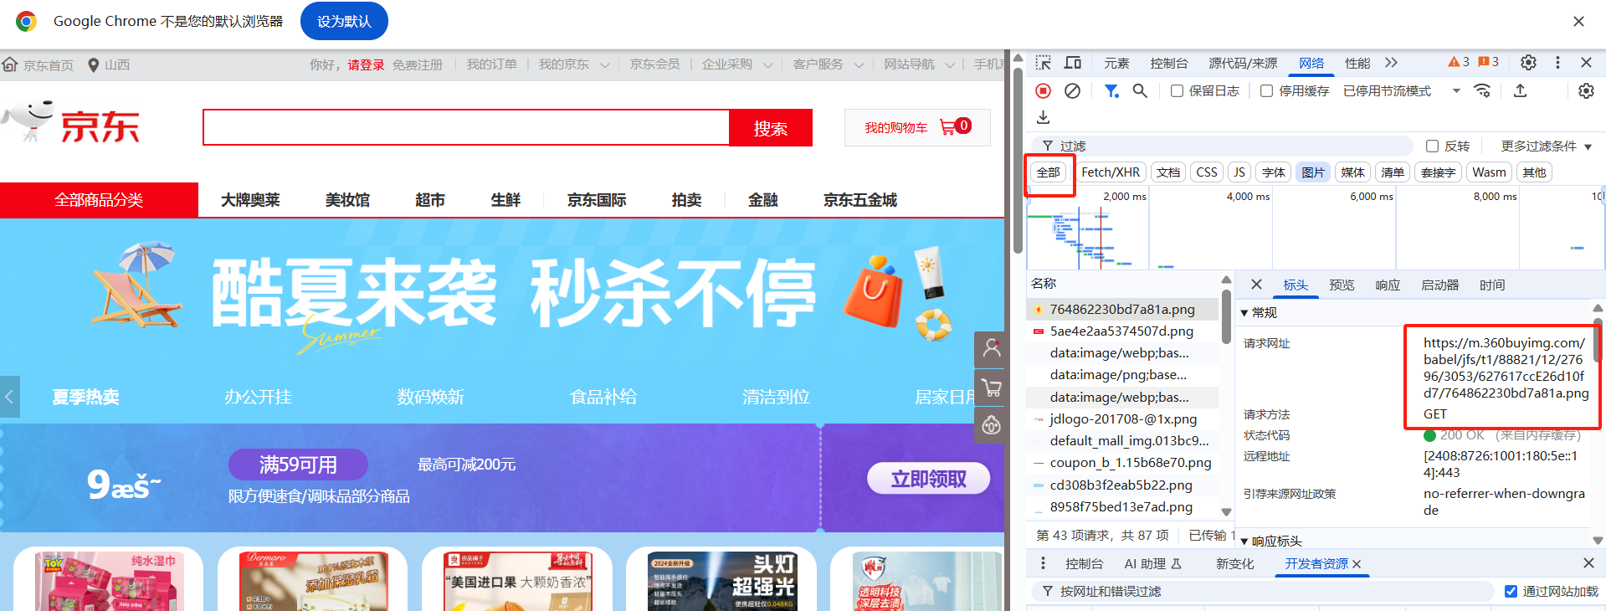The height and width of the screenshot is (611, 1606).
Task: Open the 响应 request tab
Action: tap(1388, 285)
